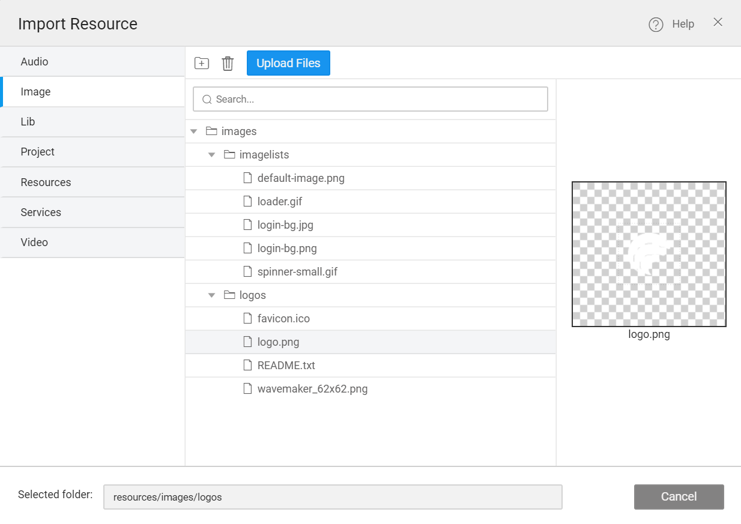Click the new folder icon
The width and height of the screenshot is (741, 524).
point(202,63)
